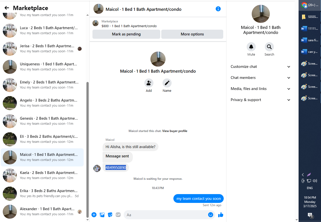This screenshot has width=321, height=222.
Task: Search in conversation using the magnifier icon
Action: (269, 47)
